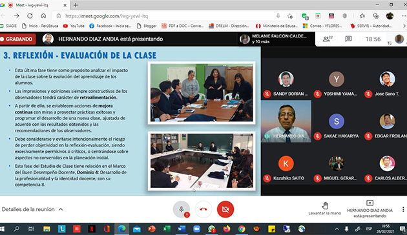Hang up with the red leave call button
The width and height of the screenshot is (407, 235).
pos(203,209)
